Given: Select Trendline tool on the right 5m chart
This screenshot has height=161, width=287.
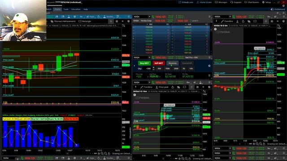Looking at the screenshot, I should tap(227, 21).
